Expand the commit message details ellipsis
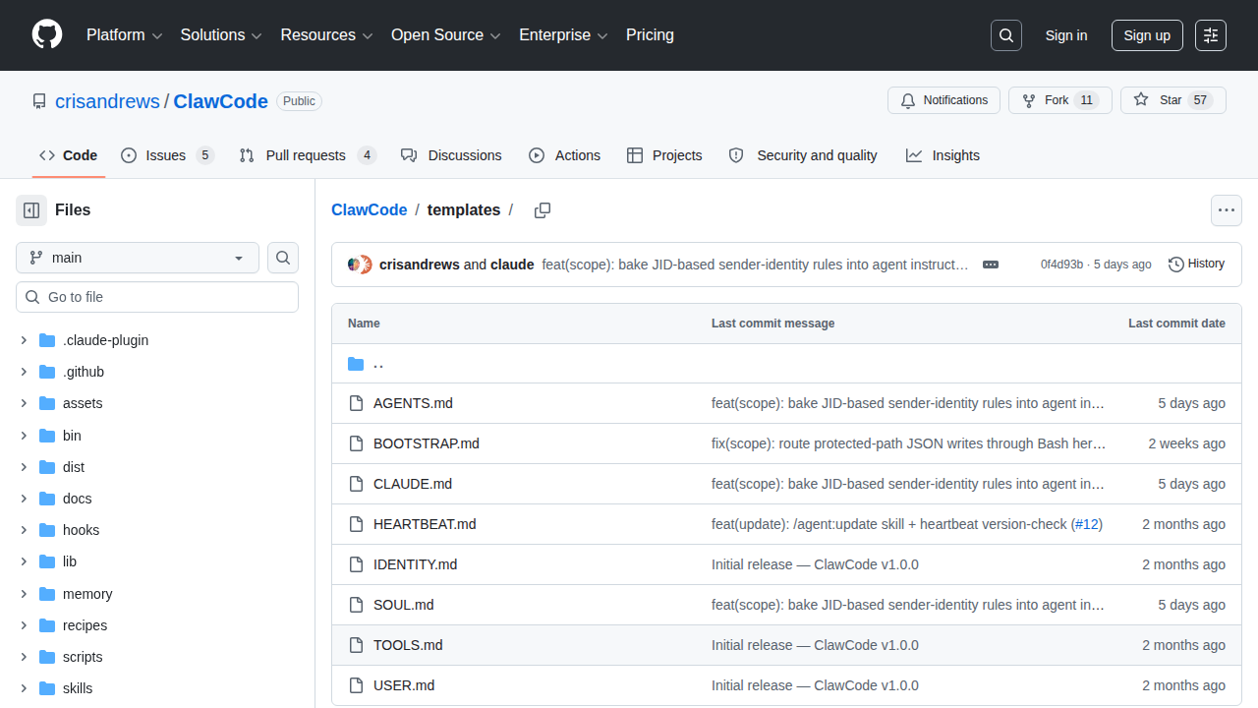Viewport: 1258px width, 708px height. (991, 265)
